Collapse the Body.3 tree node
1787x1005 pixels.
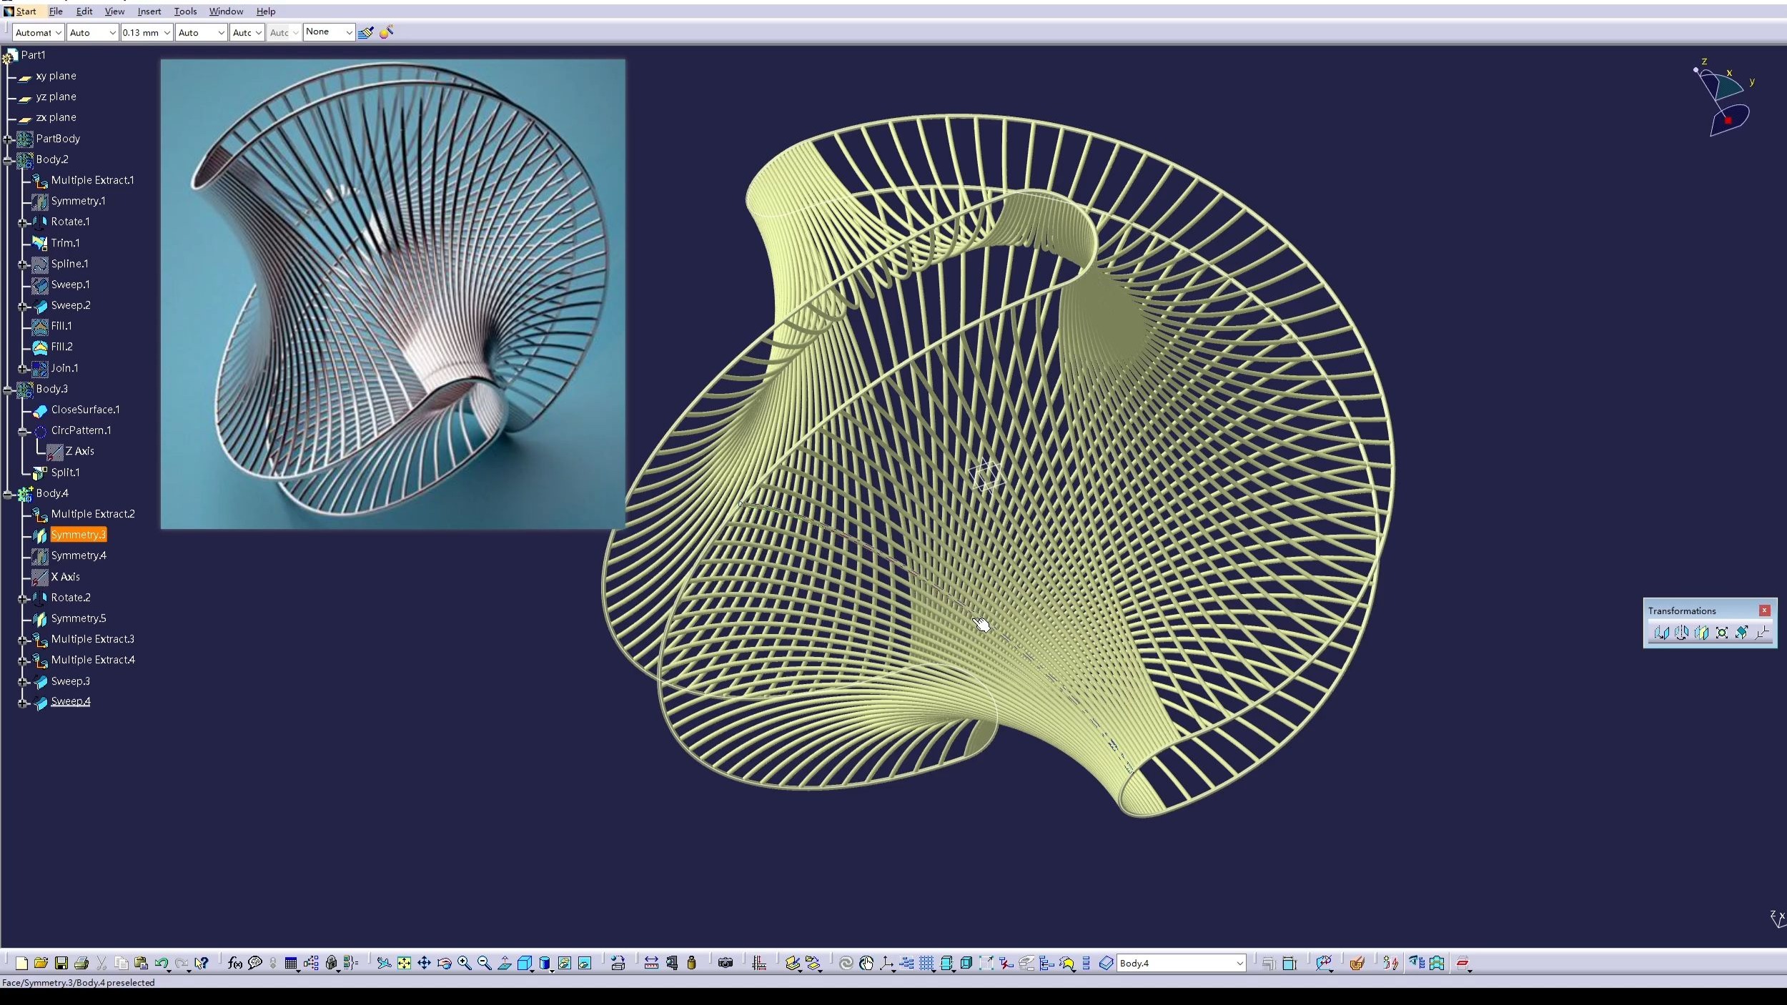[x=8, y=390]
